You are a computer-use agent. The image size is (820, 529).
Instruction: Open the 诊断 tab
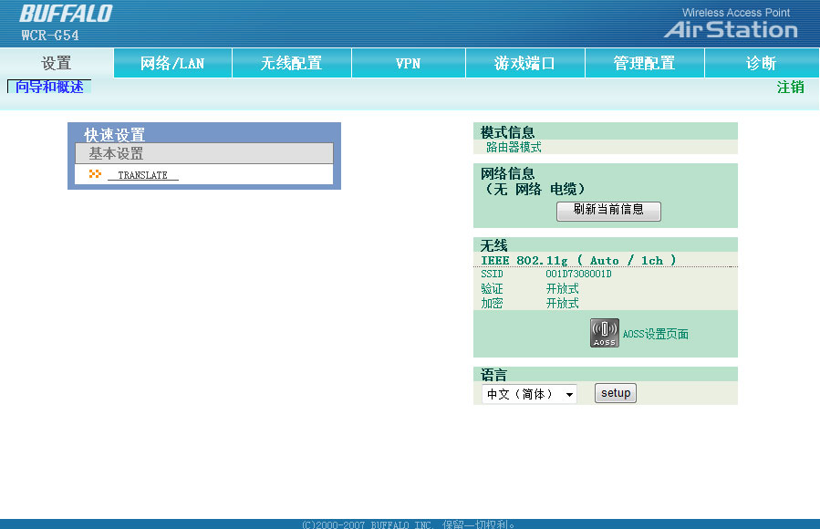[x=761, y=63]
